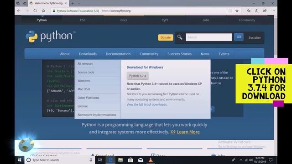Screen dimensions: 292x164
Task: Click the Type here to search box
Action: coord(60,160)
